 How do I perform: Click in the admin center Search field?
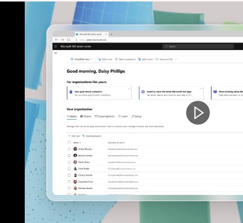[x=198, y=46]
